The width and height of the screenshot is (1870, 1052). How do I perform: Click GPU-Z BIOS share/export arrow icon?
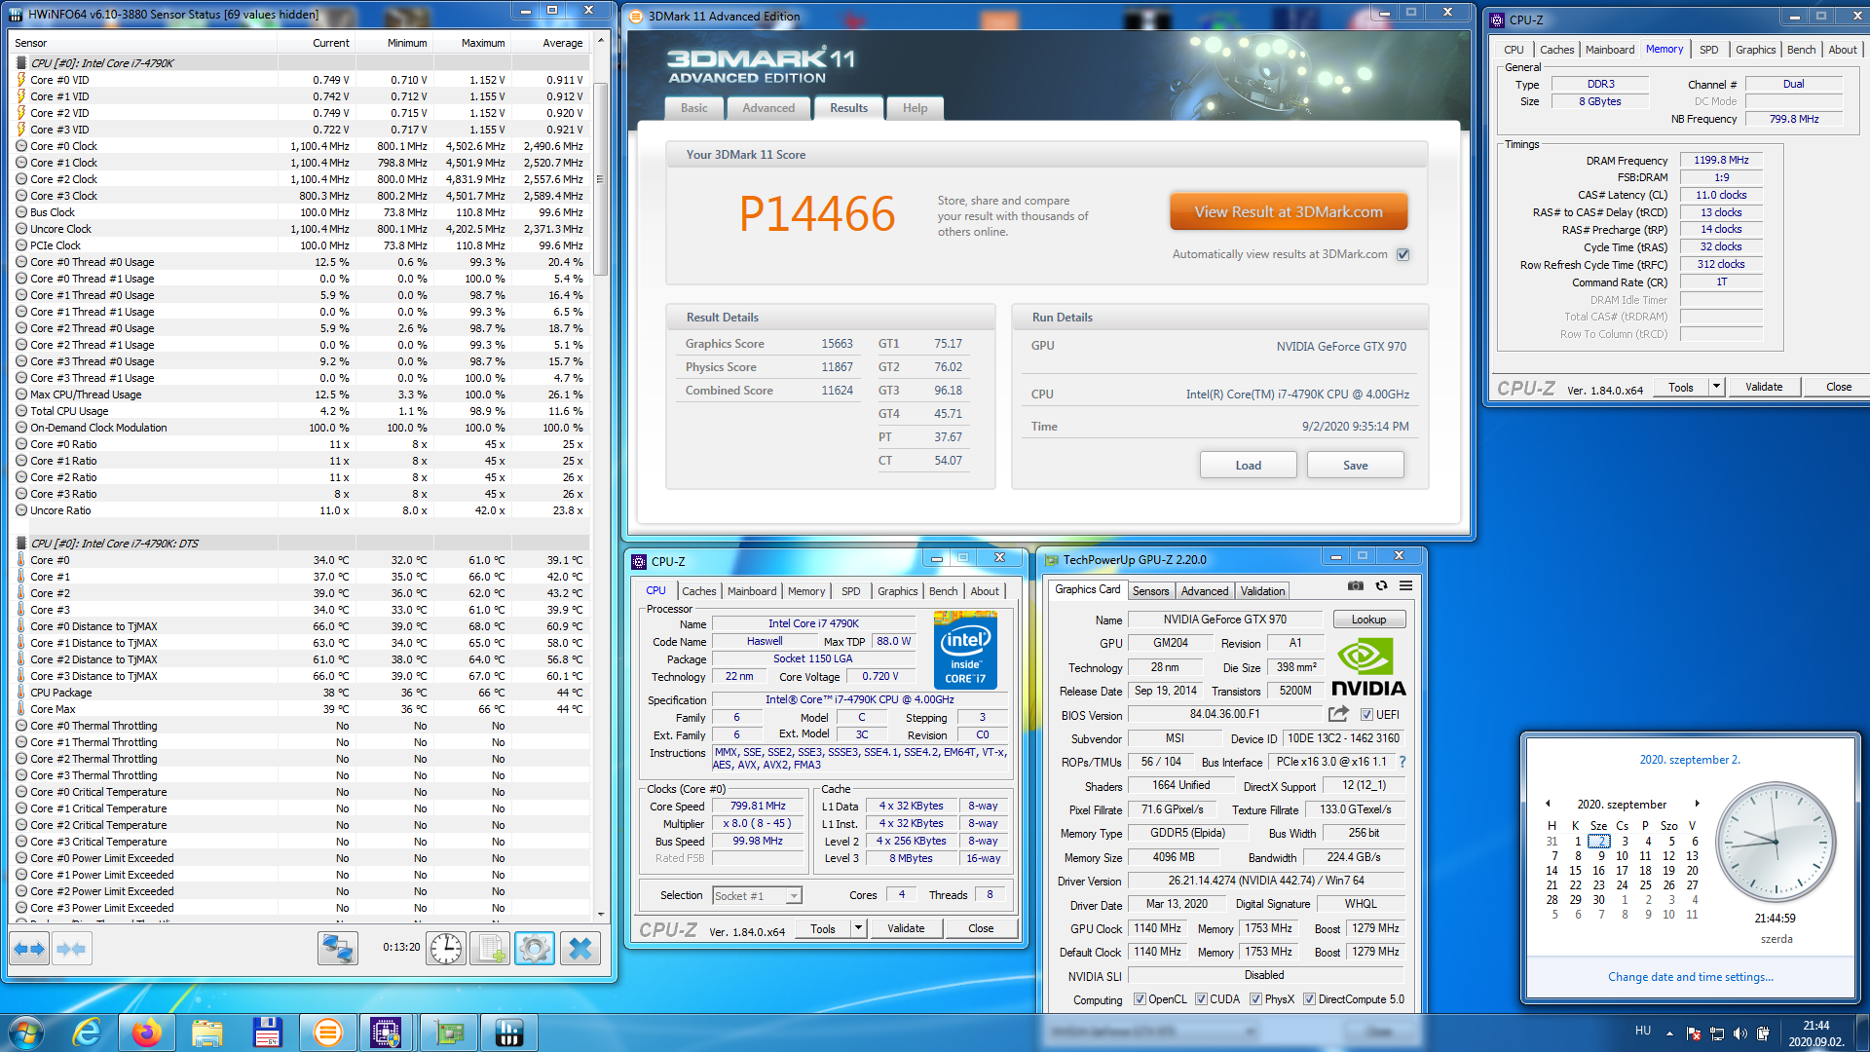(1338, 714)
